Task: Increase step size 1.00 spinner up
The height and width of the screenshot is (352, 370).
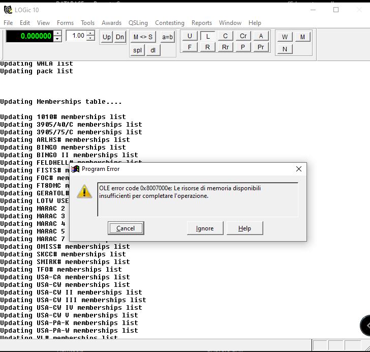Action: coord(90,33)
